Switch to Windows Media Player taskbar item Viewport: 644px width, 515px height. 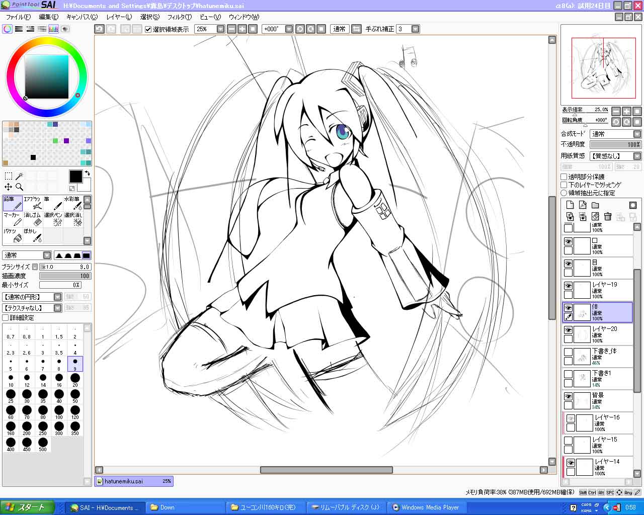(x=428, y=507)
